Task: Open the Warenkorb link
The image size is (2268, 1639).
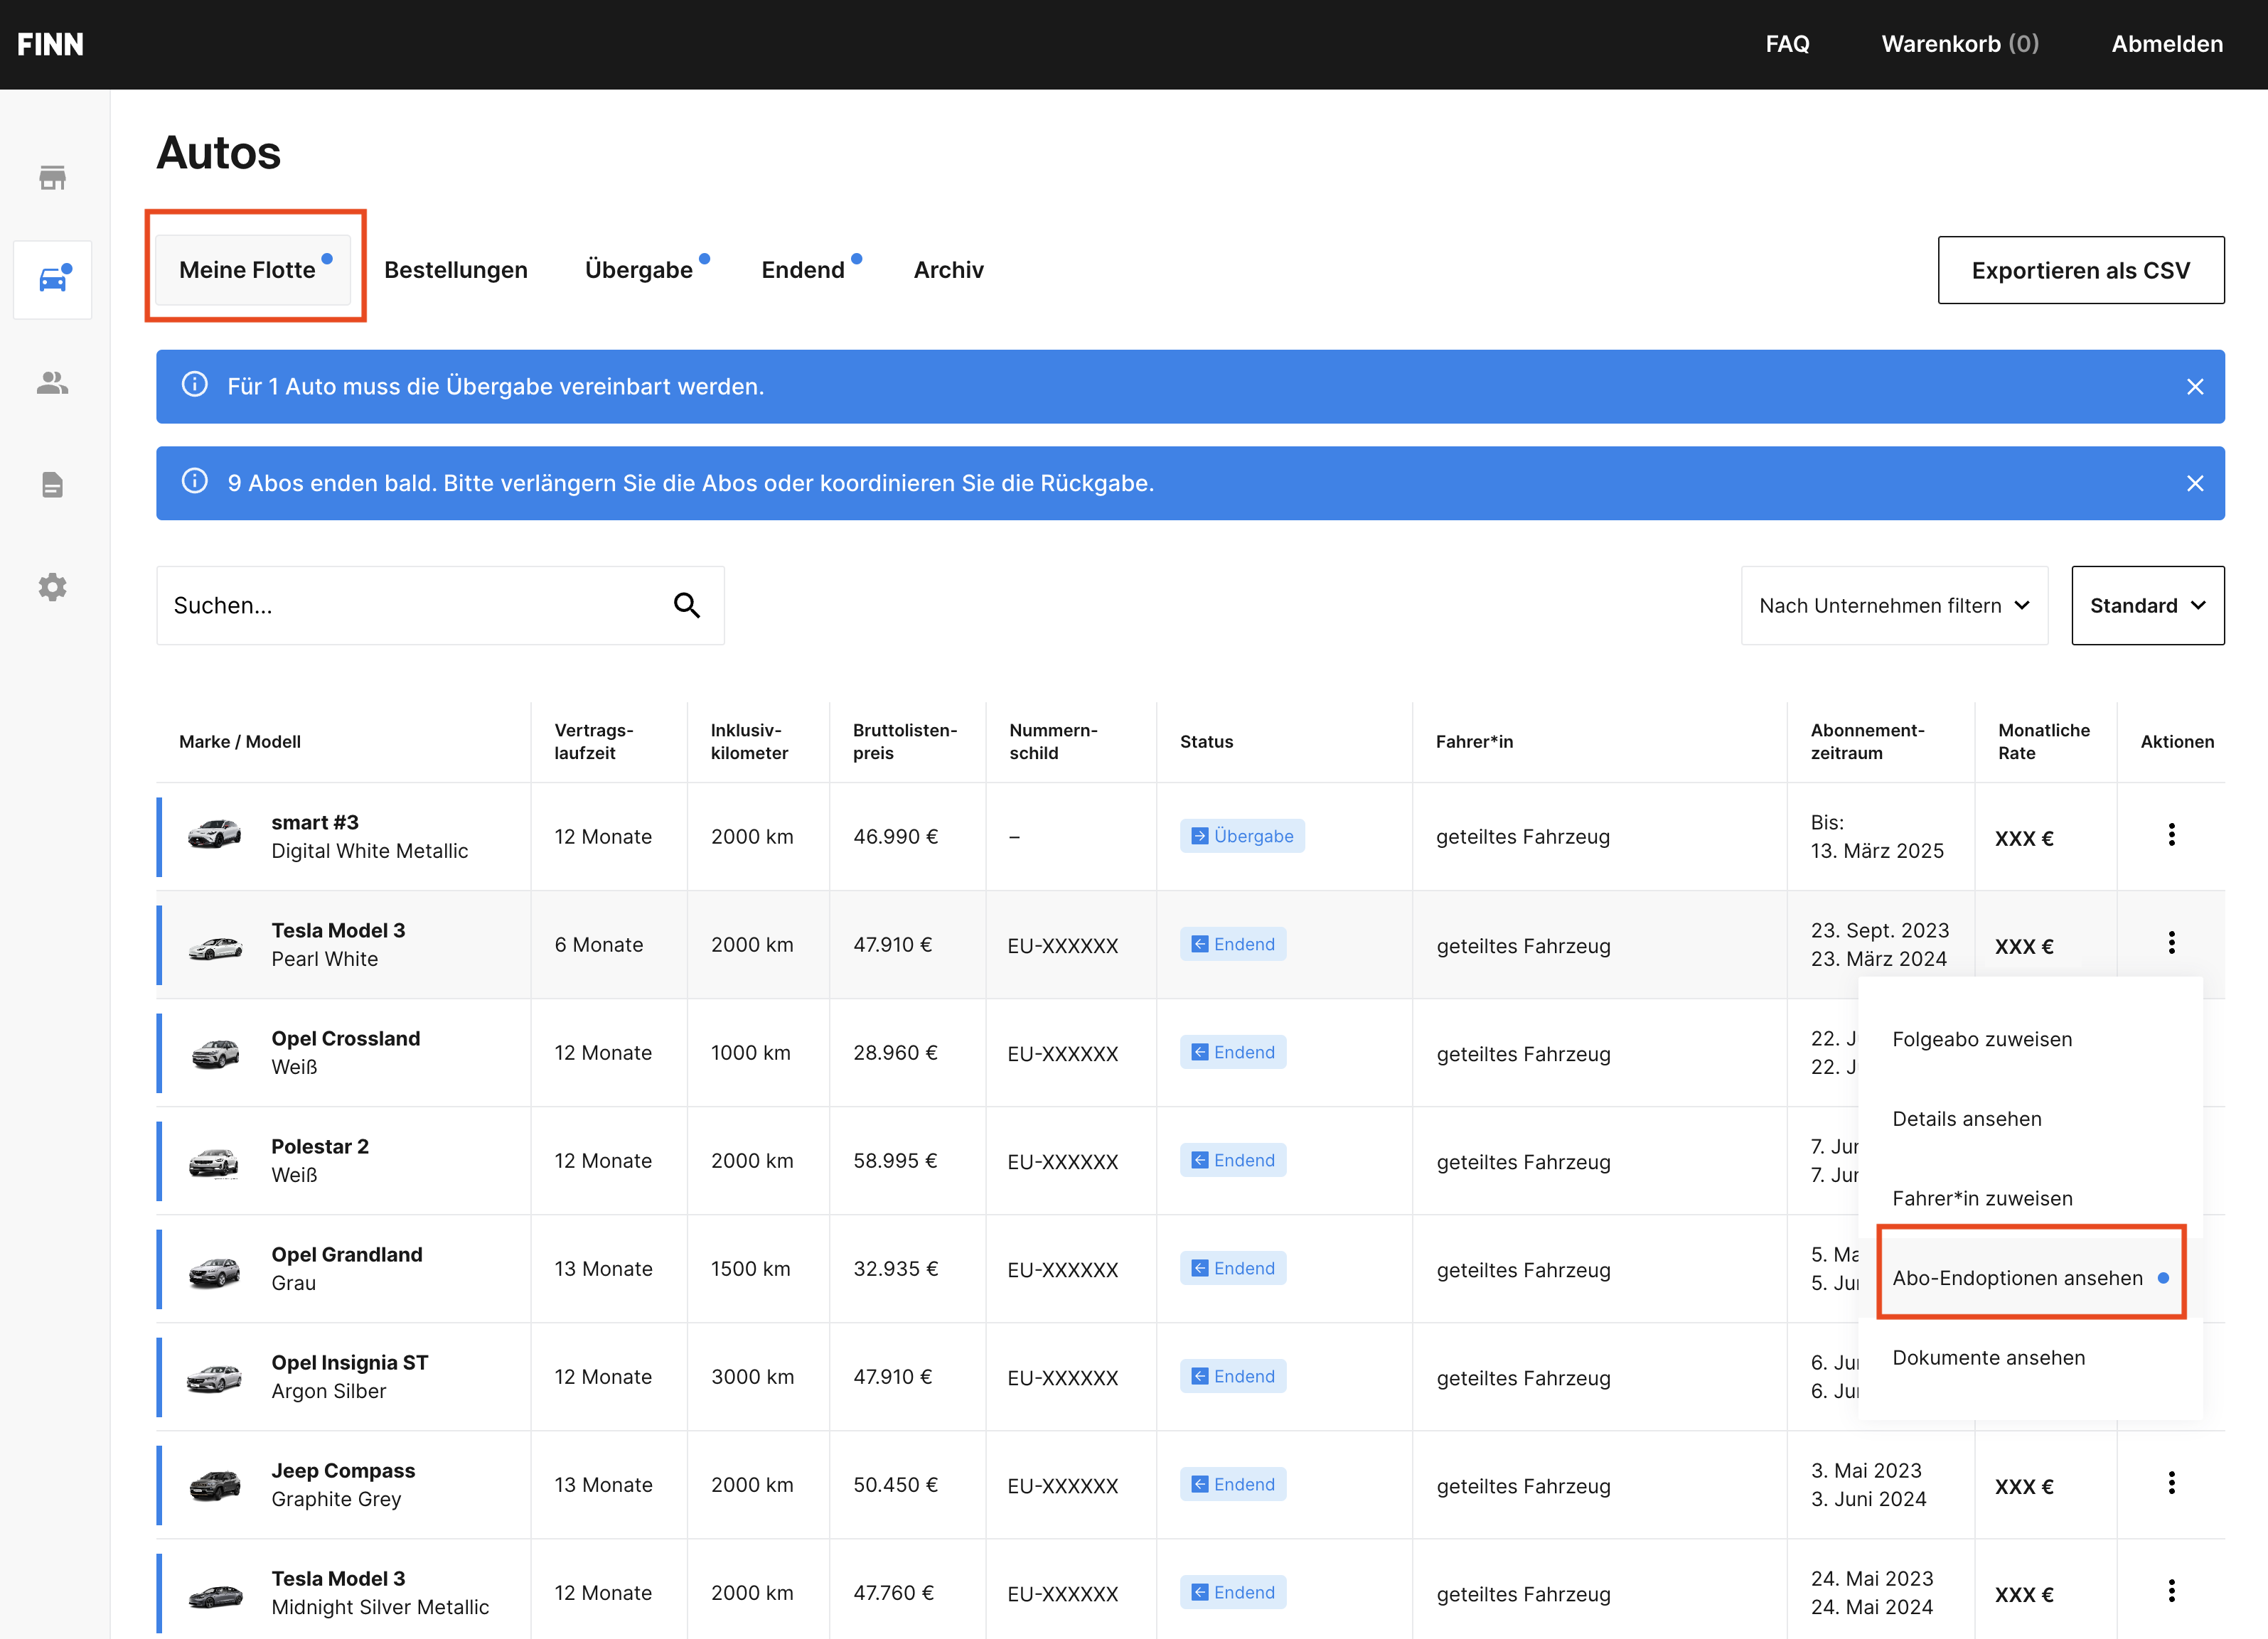Action: (1959, 44)
